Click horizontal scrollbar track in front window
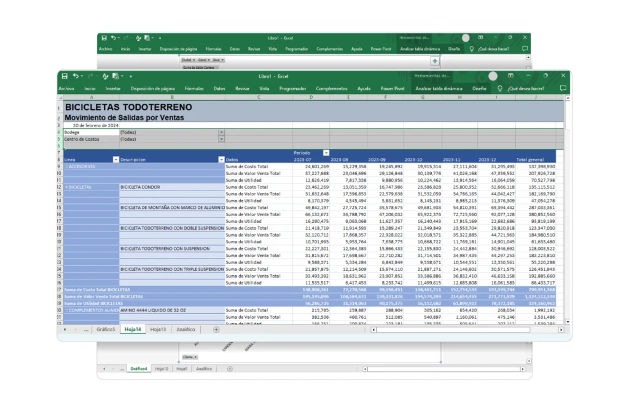 [x=453, y=329]
